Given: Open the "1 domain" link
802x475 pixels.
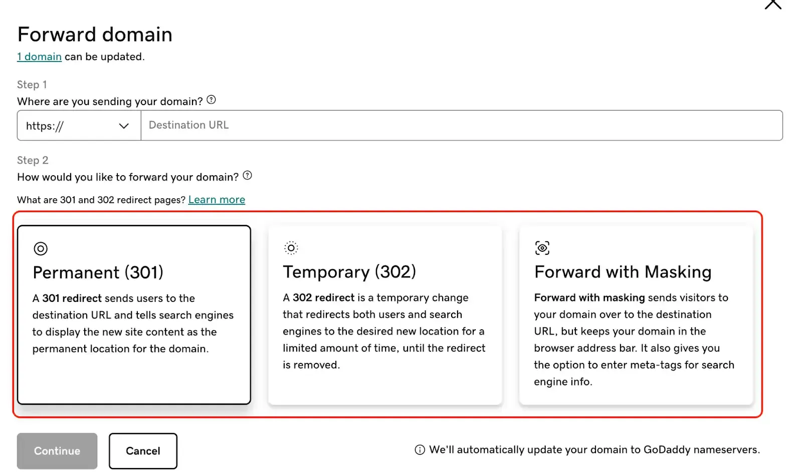Looking at the screenshot, I should click(39, 57).
